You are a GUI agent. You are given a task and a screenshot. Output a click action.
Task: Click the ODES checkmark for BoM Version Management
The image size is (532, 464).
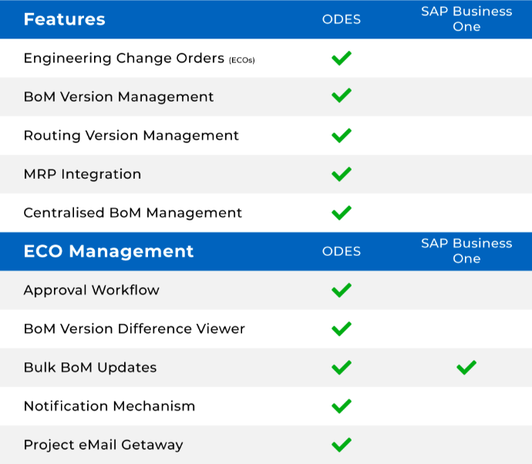pos(342,96)
